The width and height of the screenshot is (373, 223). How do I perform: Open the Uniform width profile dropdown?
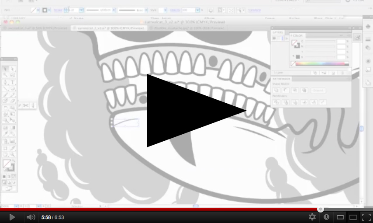(x=114, y=10)
